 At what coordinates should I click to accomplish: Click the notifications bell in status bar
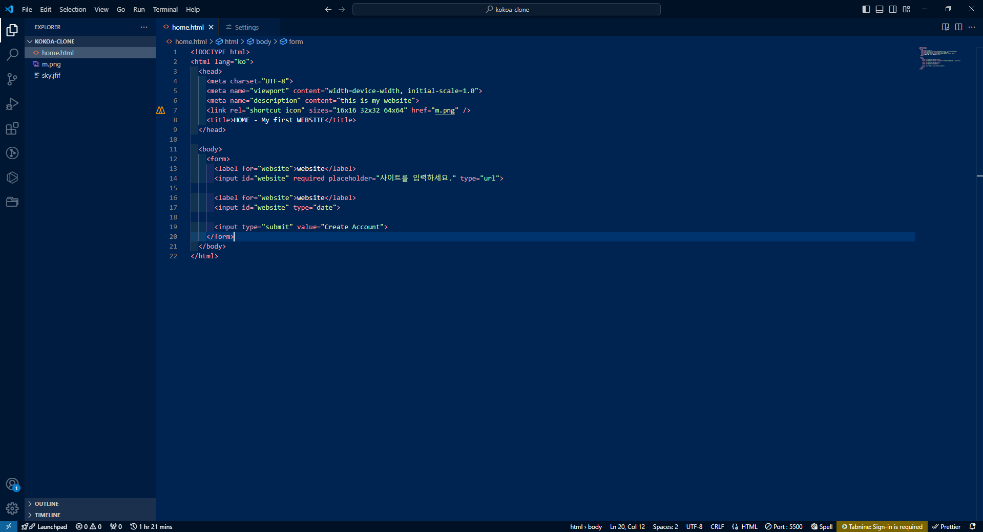tap(972, 526)
